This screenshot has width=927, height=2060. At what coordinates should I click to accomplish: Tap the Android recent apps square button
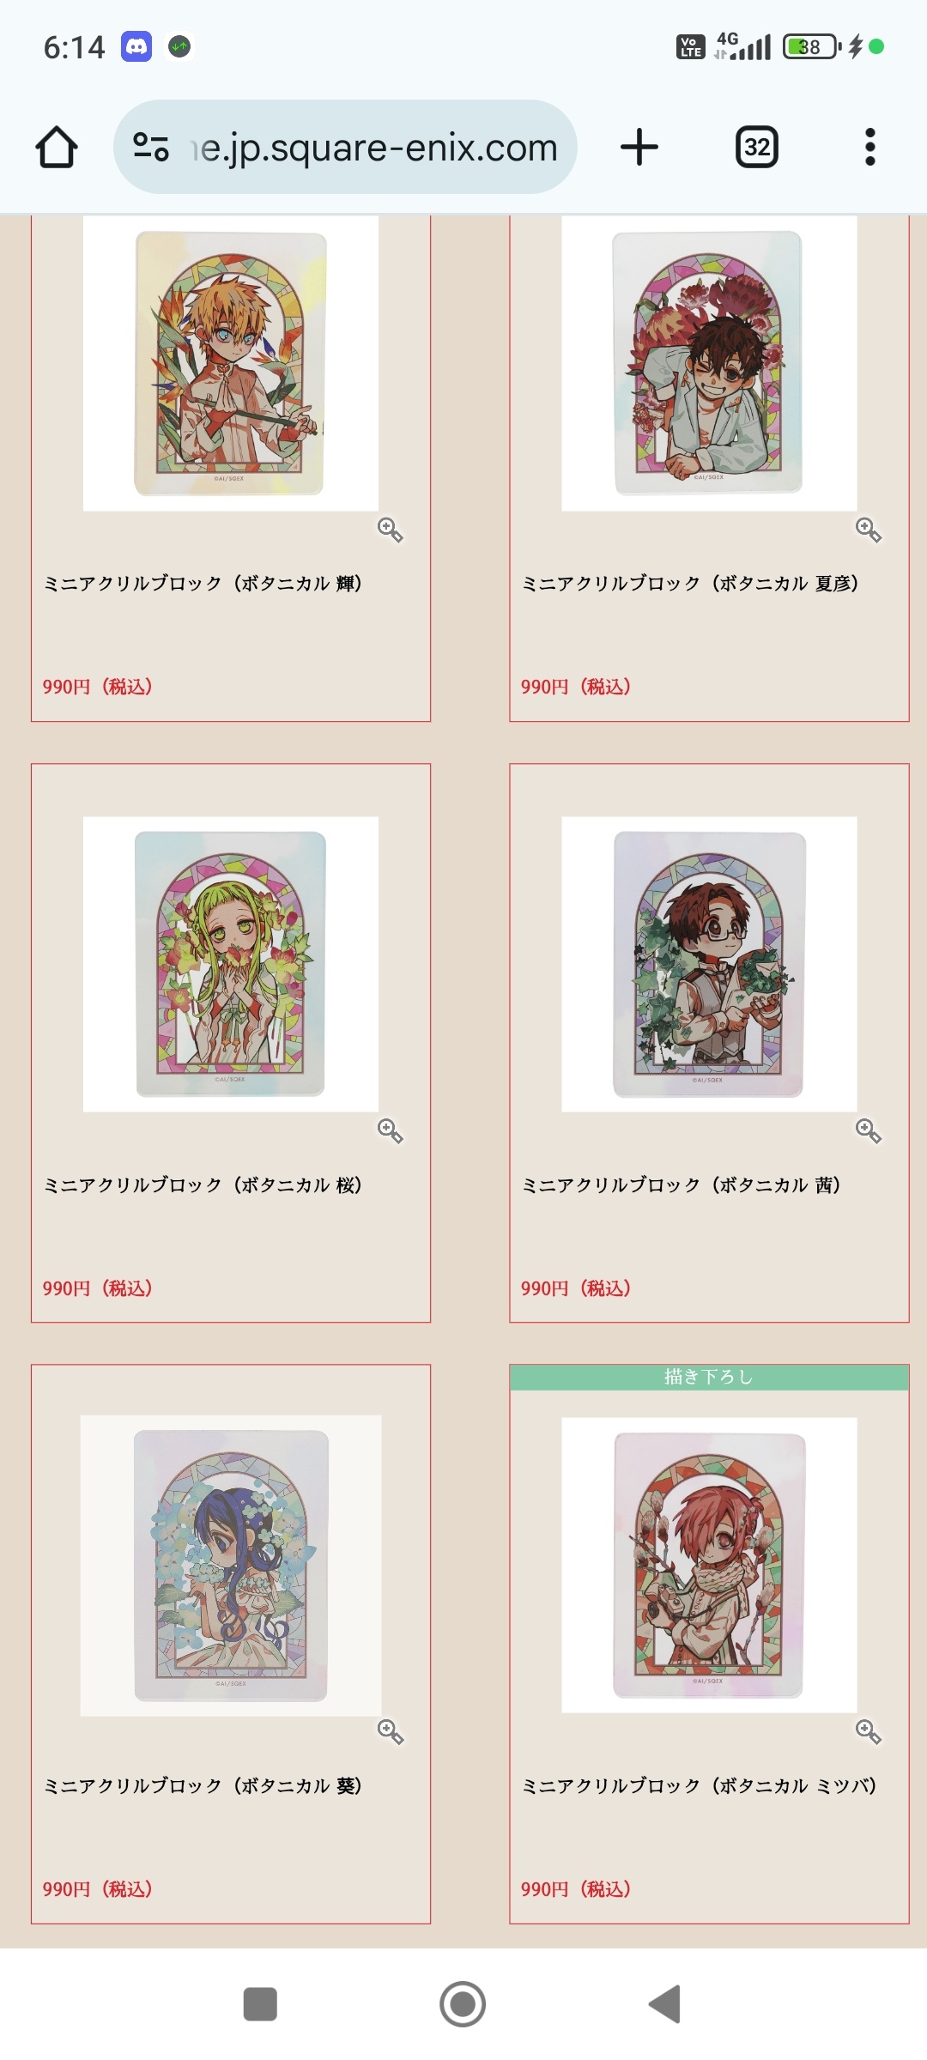point(260,2004)
